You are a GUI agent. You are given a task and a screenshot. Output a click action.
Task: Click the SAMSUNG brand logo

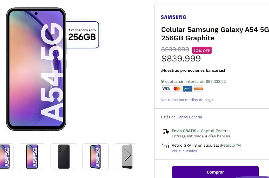coord(173,17)
